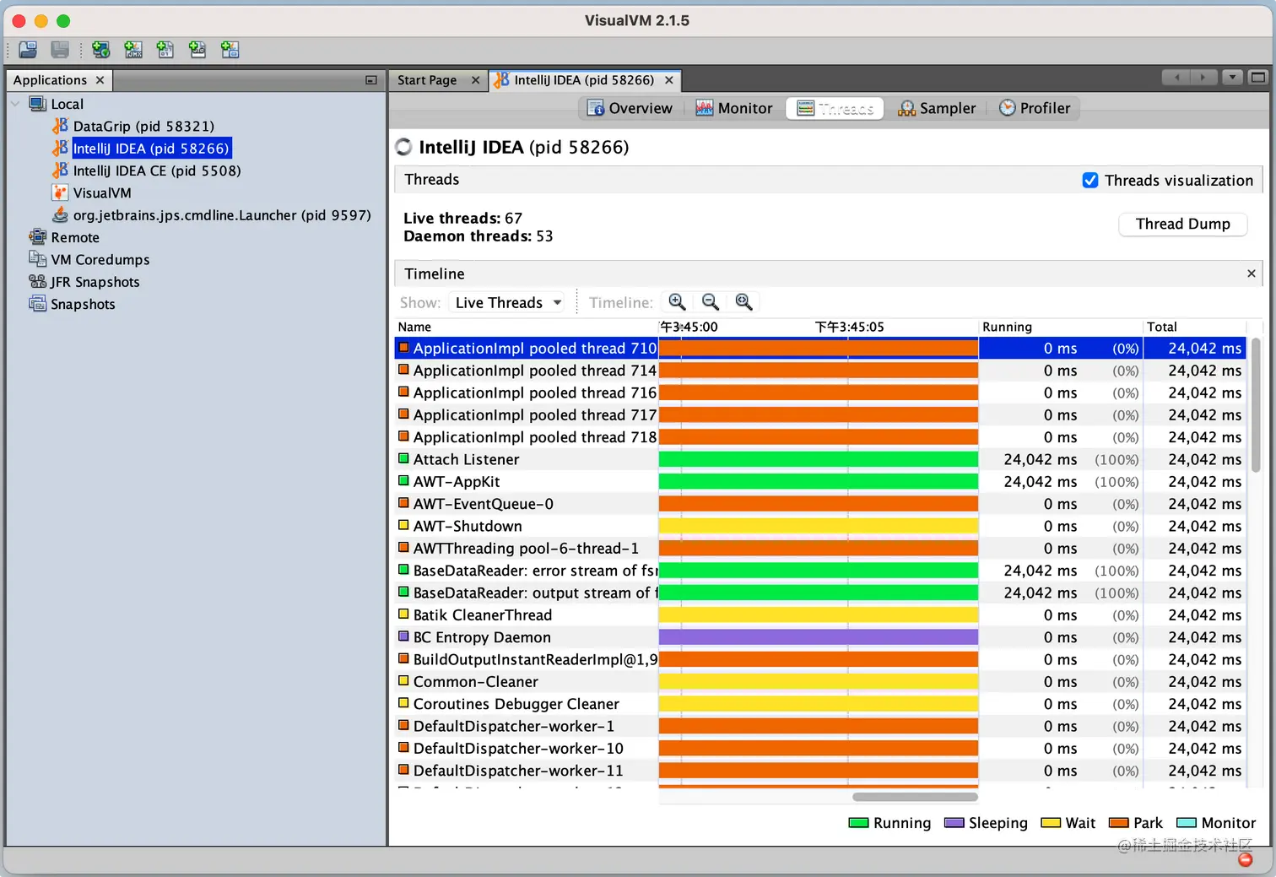The height and width of the screenshot is (877, 1276).
Task: Click the Wait yellow legend swatch
Action: tap(1051, 823)
